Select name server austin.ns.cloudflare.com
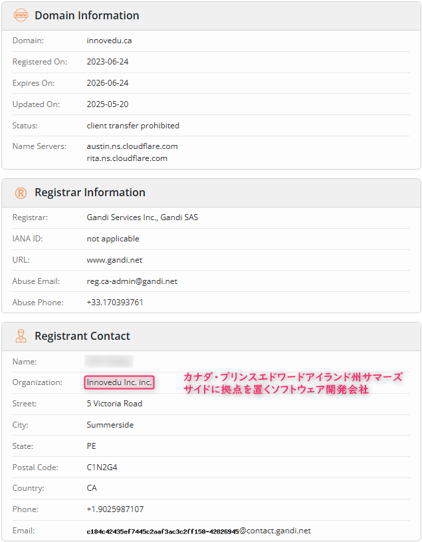 coord(132,146)
